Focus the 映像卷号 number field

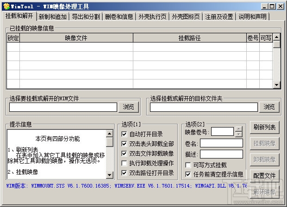coord(222,132)
